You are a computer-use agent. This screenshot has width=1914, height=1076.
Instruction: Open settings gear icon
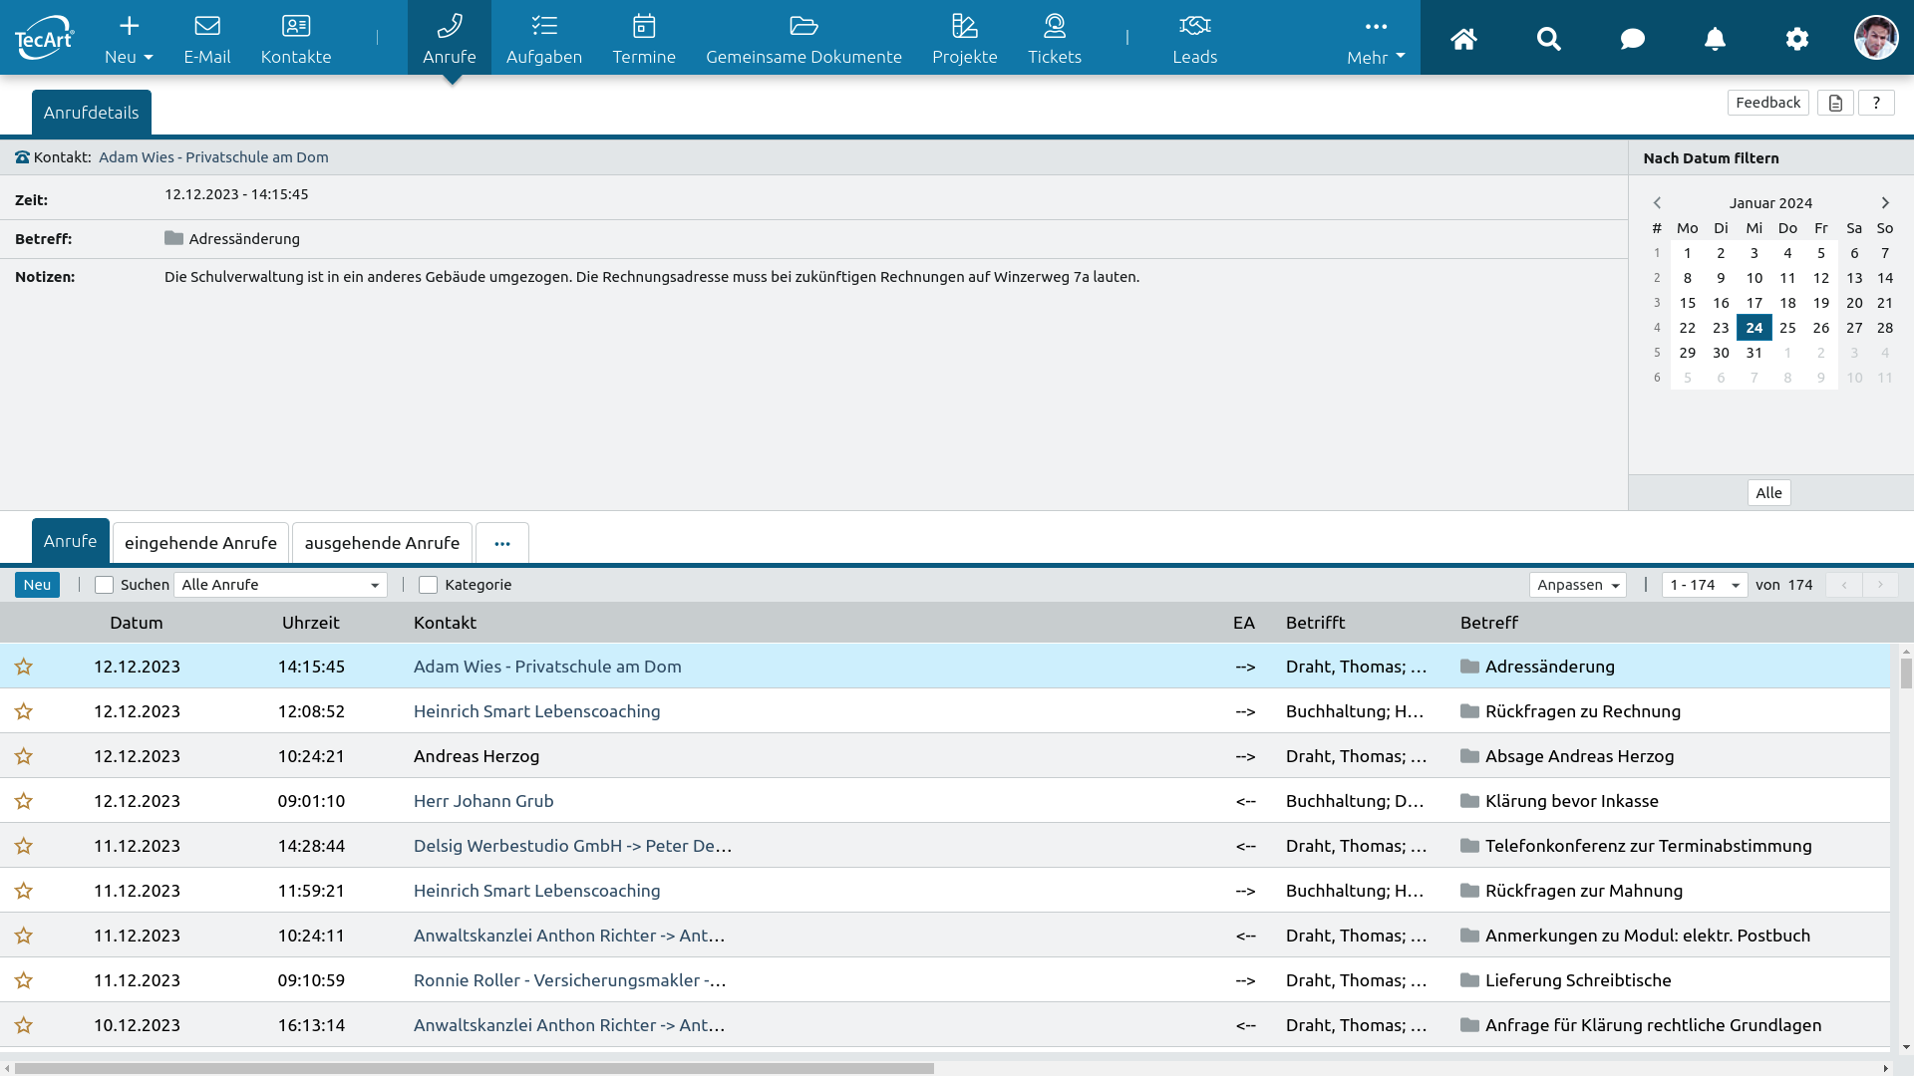coord(1796,39)
